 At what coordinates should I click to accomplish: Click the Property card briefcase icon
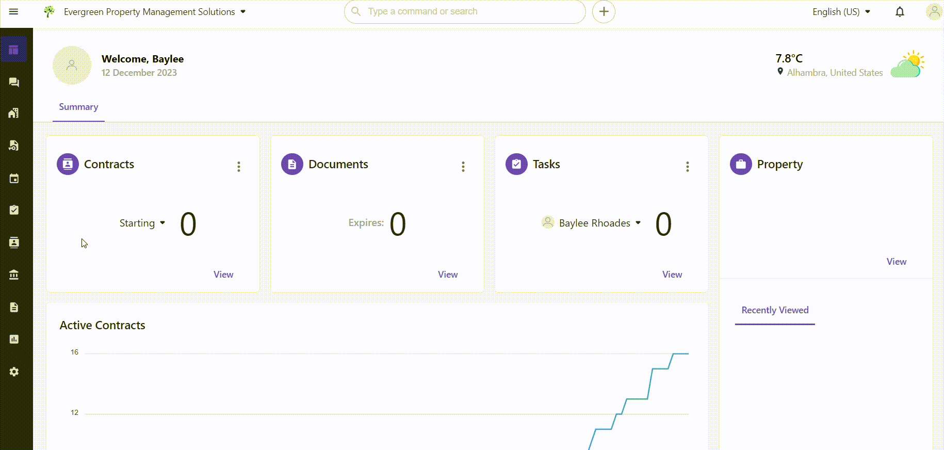point(741,164)
